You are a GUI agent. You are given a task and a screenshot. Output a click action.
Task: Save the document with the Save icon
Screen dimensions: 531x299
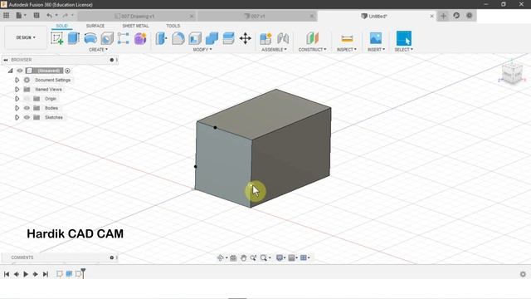click(x=37, y=16)
